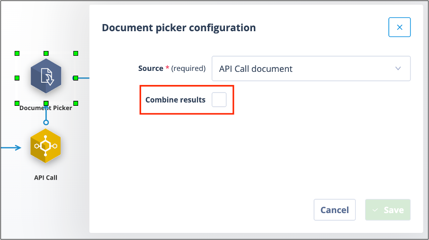Select the Document Picker hexagon node
Screen dimensions: 429x240
click(x=46, y=76)
